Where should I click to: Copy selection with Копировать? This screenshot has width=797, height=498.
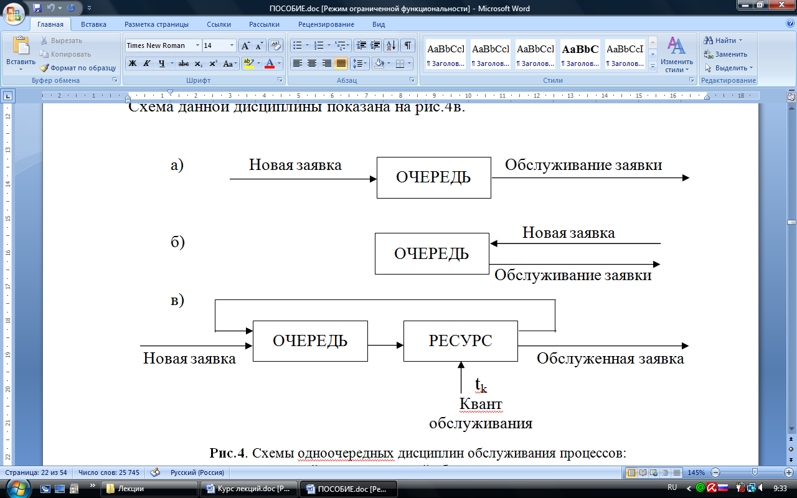(x=65, y=54)
